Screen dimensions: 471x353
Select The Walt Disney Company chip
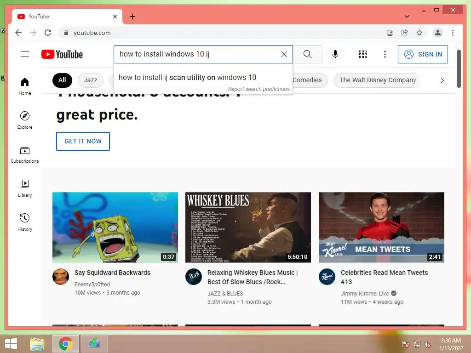point(378,80)
